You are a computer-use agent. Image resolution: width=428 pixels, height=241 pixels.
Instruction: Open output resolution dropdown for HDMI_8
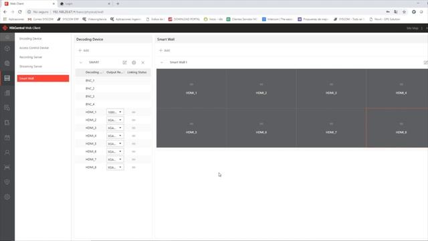pyautogui.click(x=115, y=167)
